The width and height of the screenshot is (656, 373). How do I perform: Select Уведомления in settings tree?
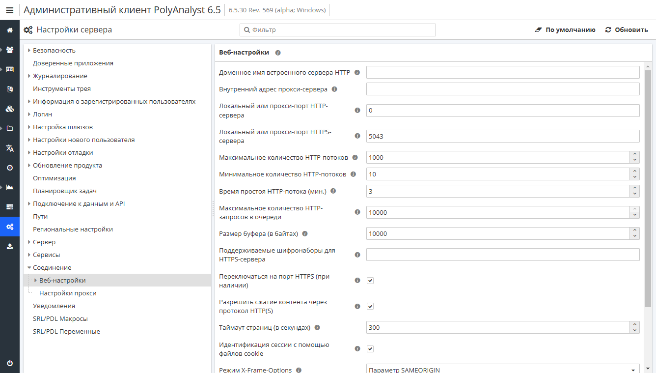tap(54, 306)
